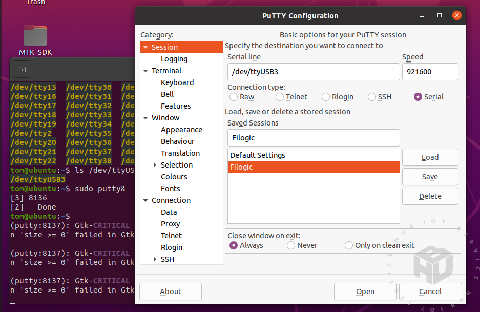Select the Terminal category label
The image size is (480, 312).
point(166,71)
